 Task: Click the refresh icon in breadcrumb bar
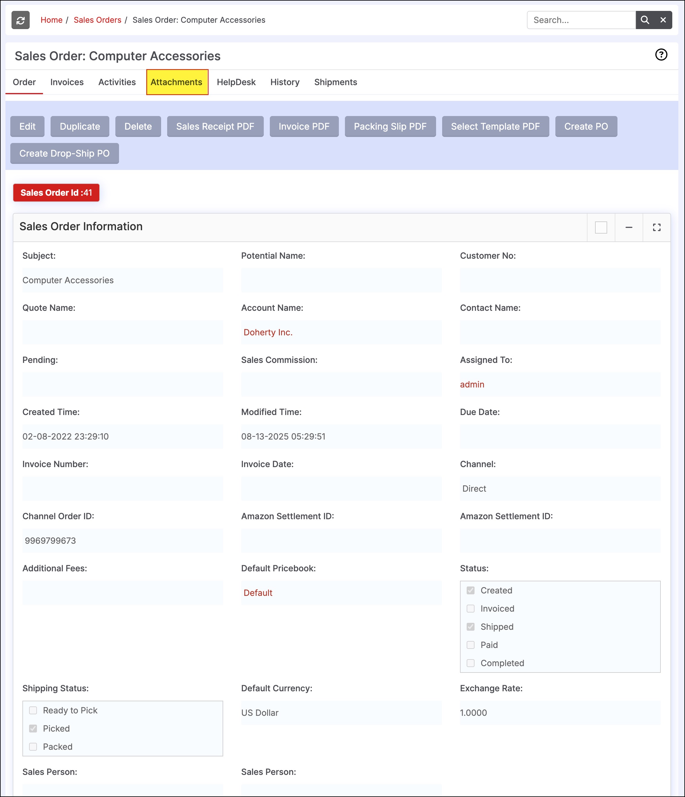[x=20, y=20]
